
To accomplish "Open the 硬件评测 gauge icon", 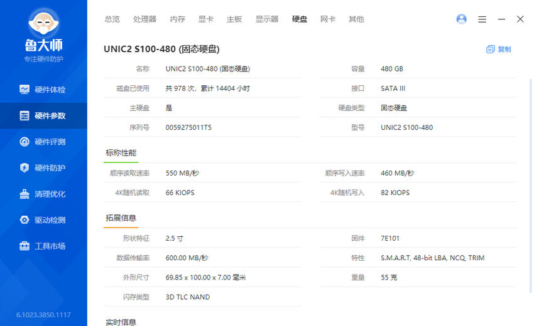I will coord(25,142).
